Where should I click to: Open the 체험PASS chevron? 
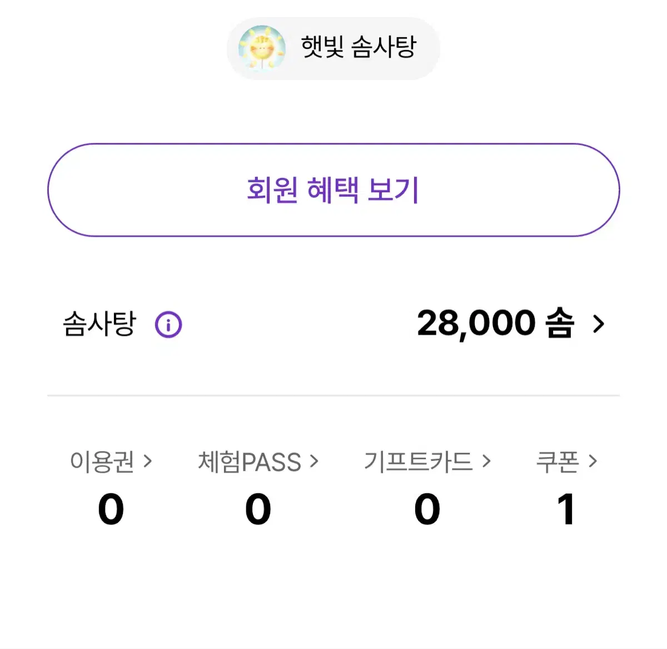click(x=314, y=461)
